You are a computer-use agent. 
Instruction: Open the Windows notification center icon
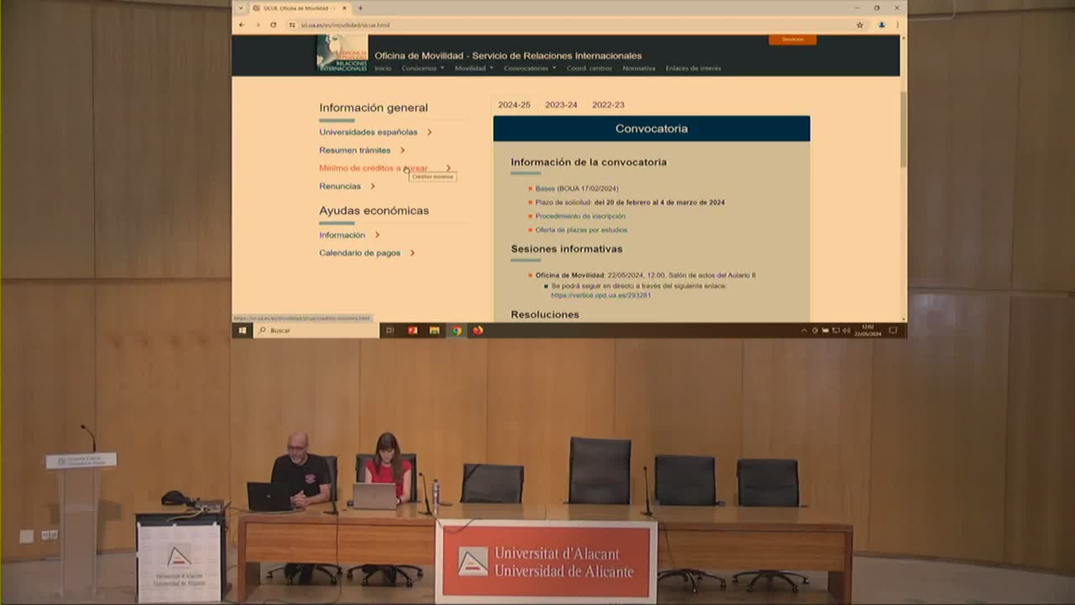click(893, 331)
